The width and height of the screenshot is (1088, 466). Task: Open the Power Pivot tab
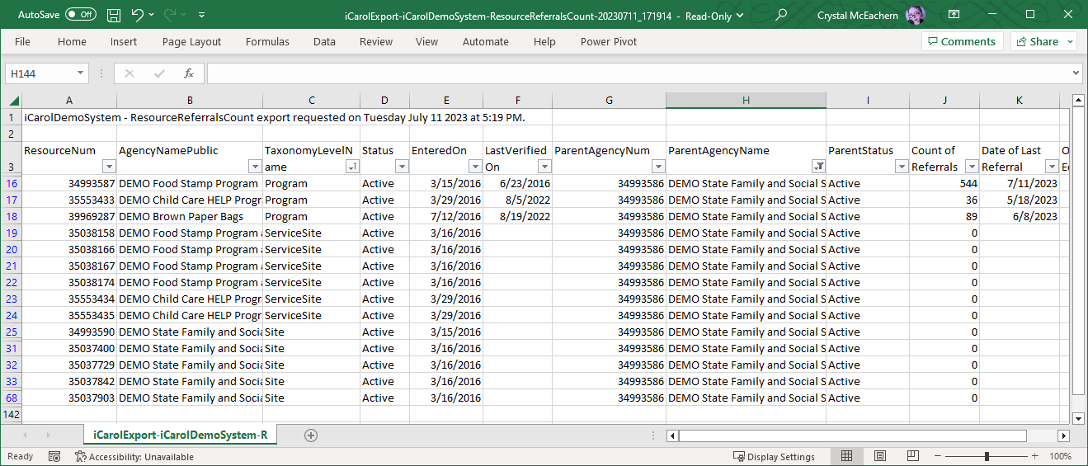(x=608, y=42)
